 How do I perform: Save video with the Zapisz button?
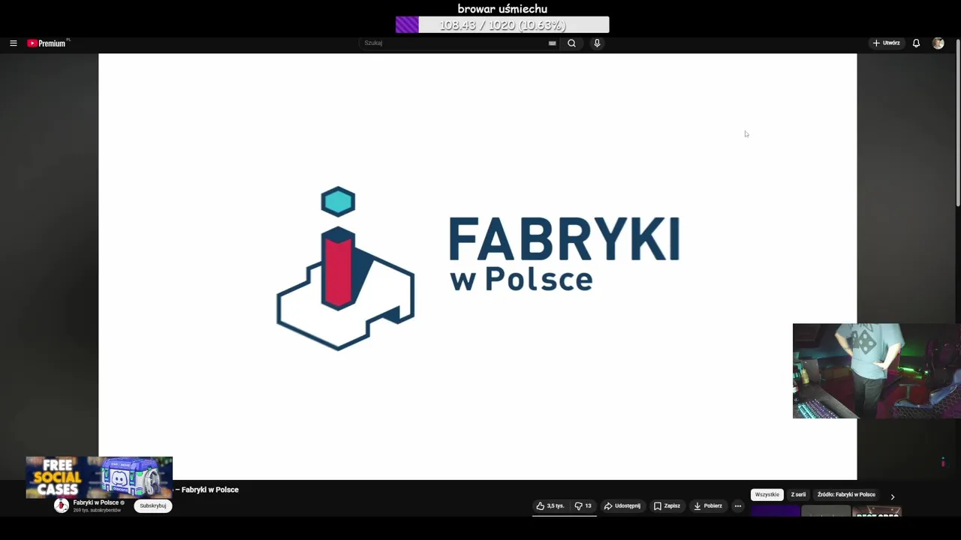click(667, 506)
